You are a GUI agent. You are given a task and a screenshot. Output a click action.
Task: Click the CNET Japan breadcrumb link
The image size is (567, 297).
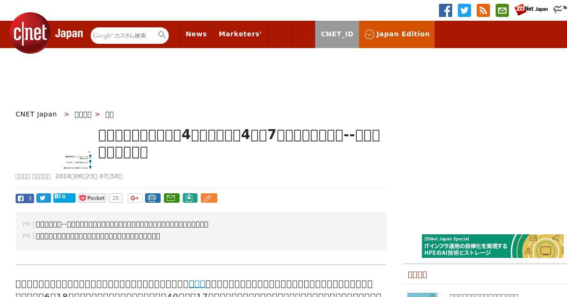36,114
